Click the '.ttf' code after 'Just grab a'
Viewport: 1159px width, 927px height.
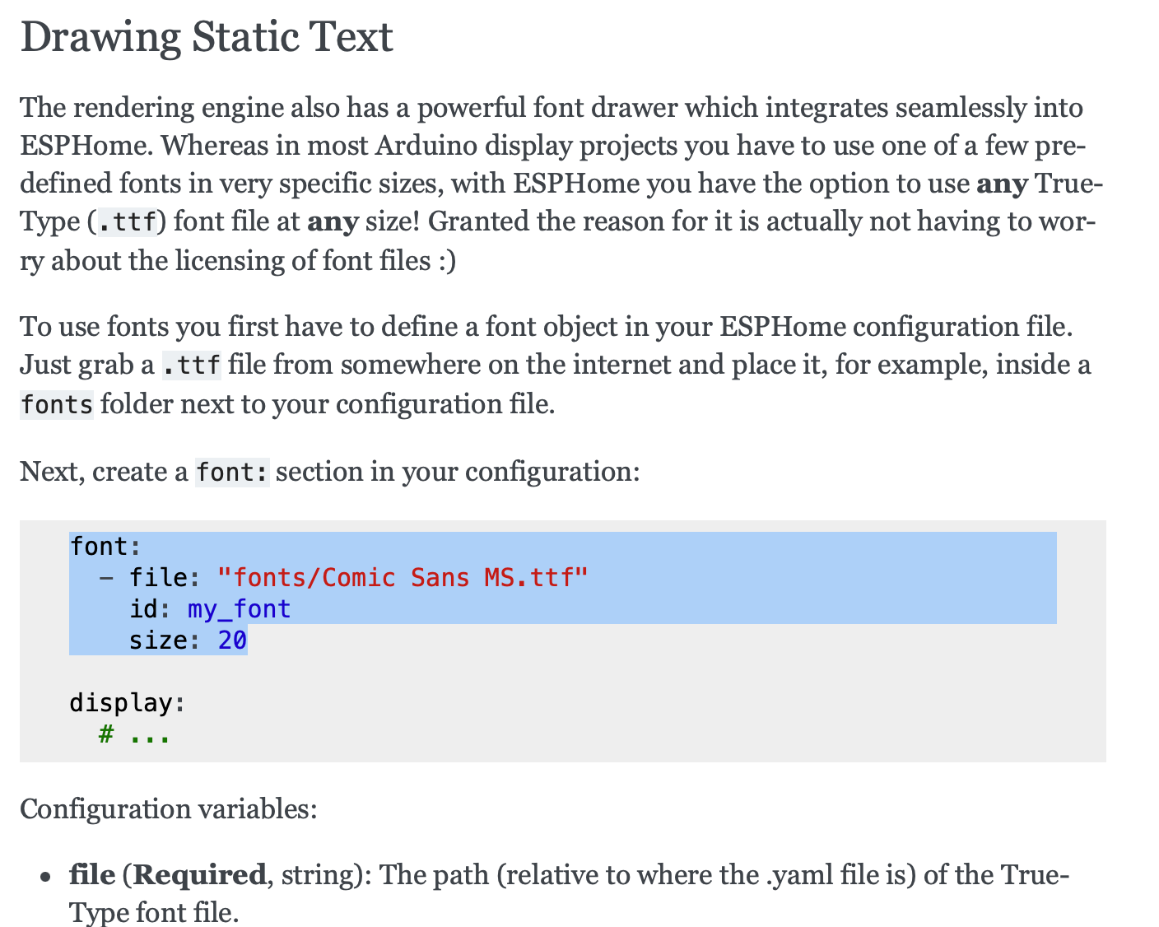tap(192, 365)
